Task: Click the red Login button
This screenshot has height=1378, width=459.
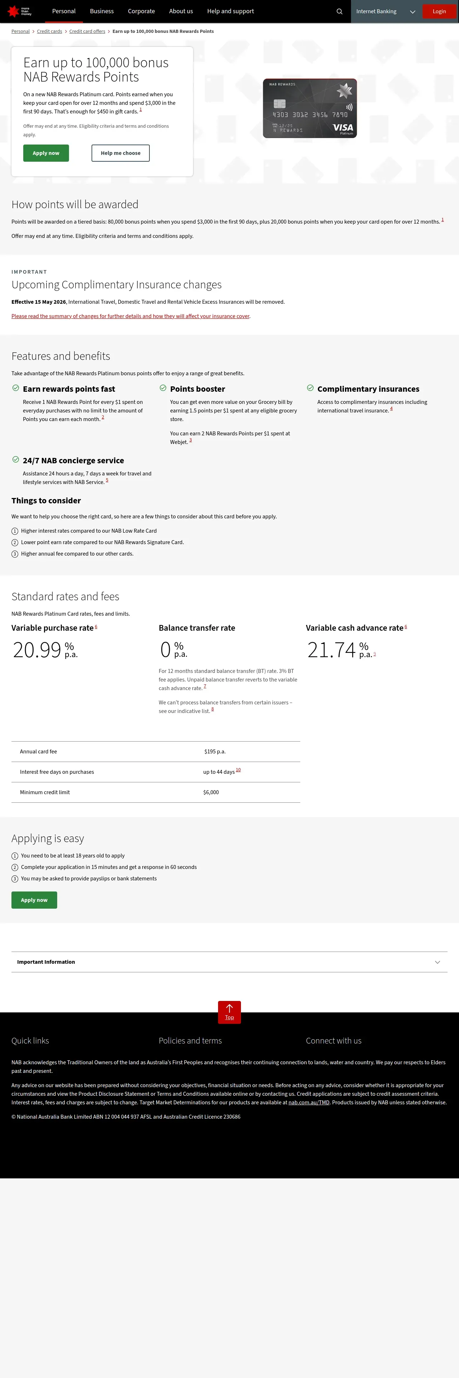Action: pos(439,11)
